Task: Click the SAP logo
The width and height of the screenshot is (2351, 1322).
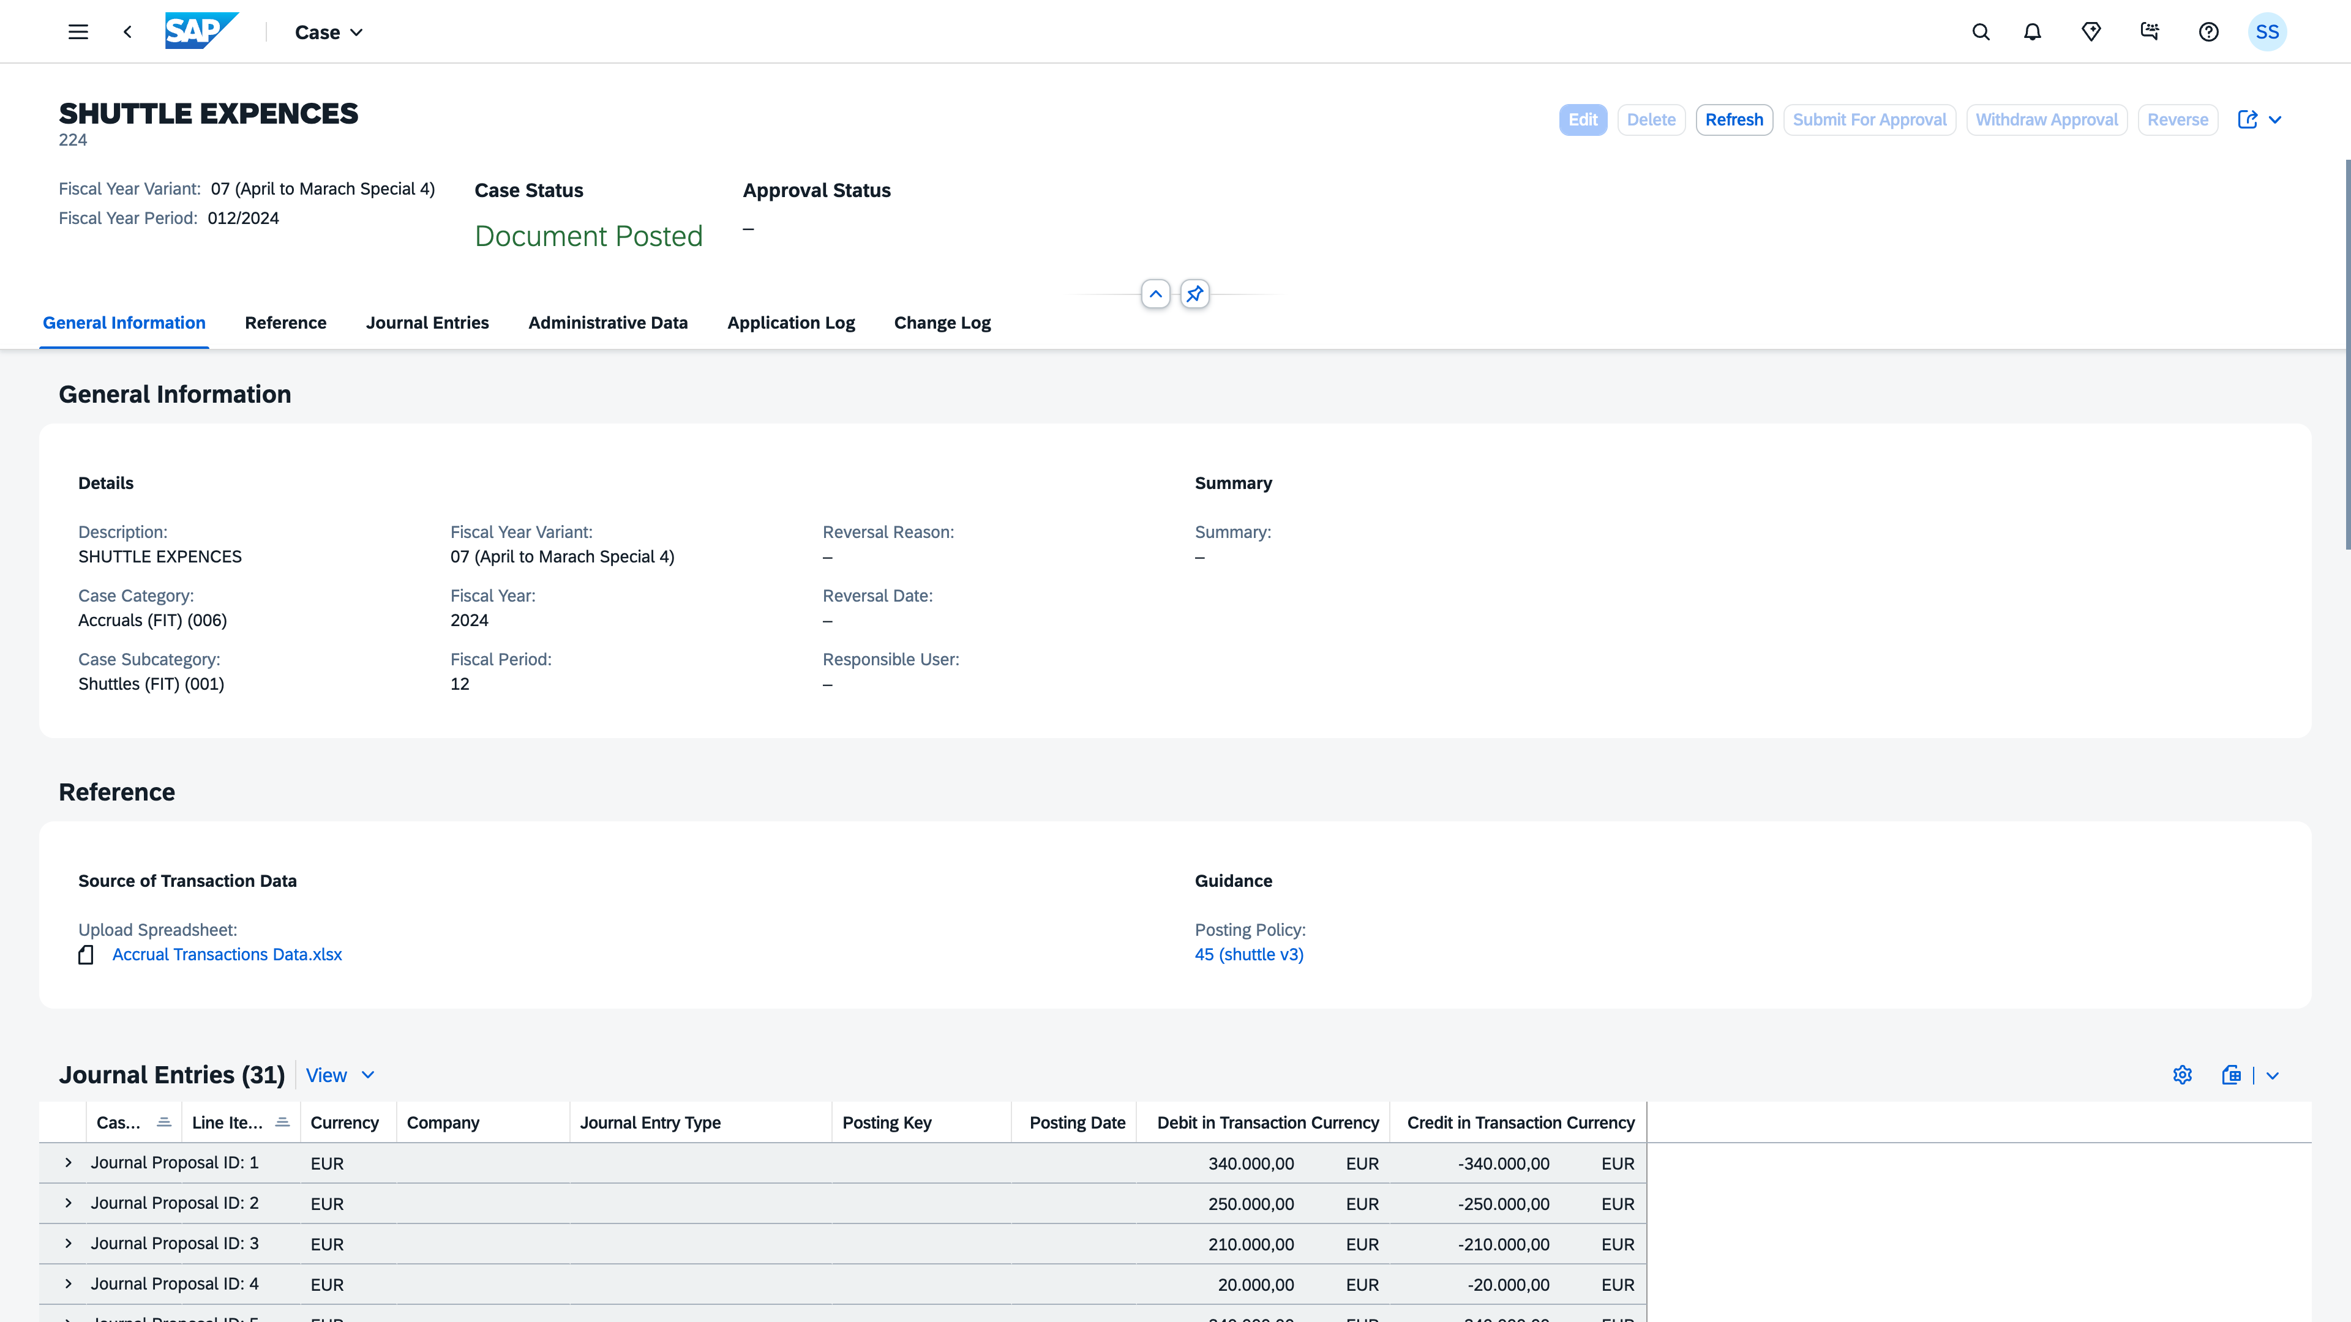Action: pos(201,31)
